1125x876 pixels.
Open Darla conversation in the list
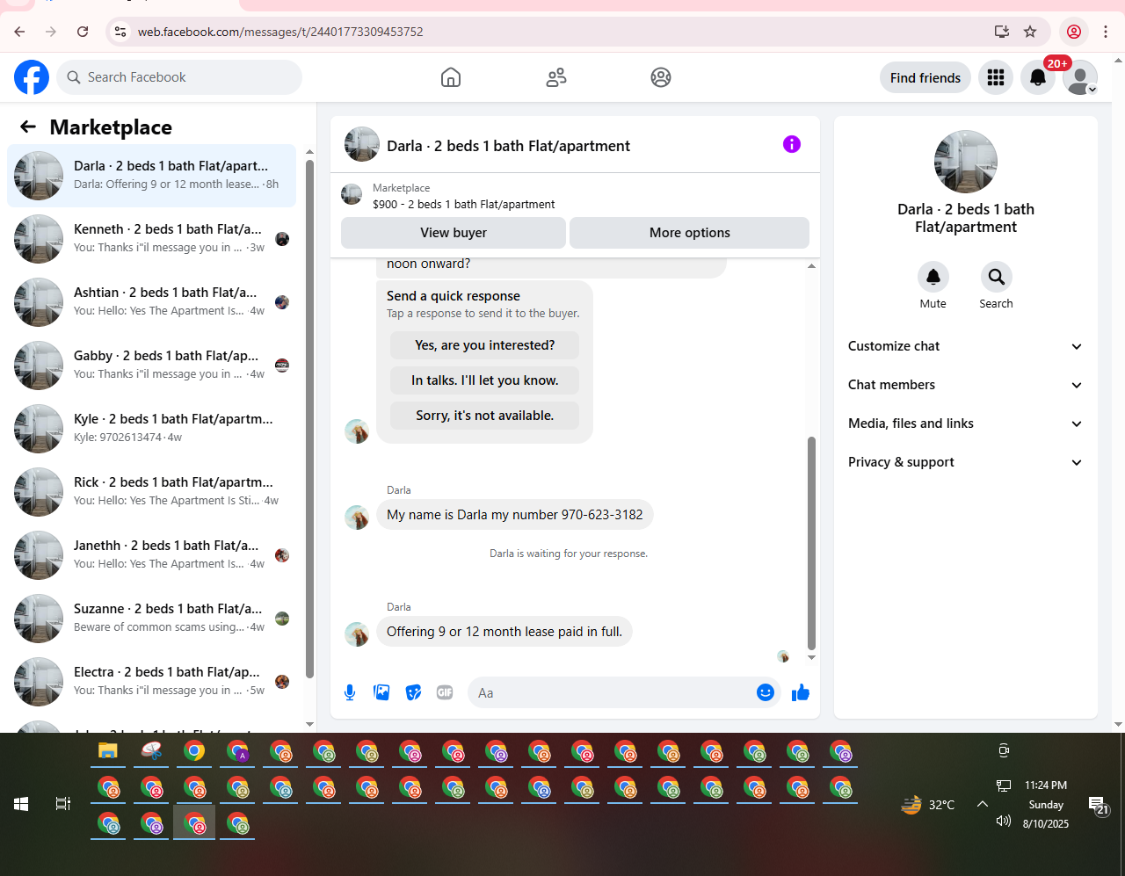coord(151,176)
